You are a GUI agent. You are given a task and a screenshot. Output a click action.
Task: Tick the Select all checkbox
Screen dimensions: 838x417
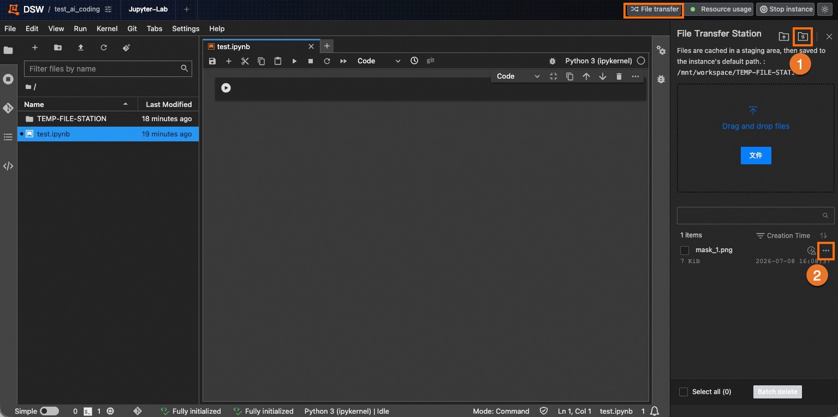coord(684,392)
